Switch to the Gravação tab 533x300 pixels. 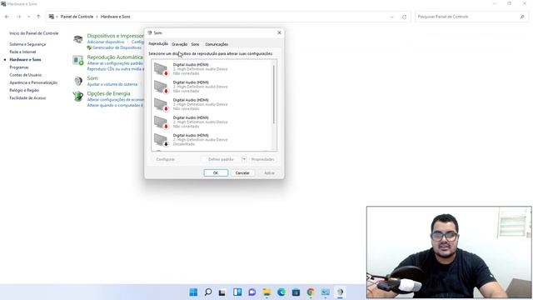click(x=180, y=44)
